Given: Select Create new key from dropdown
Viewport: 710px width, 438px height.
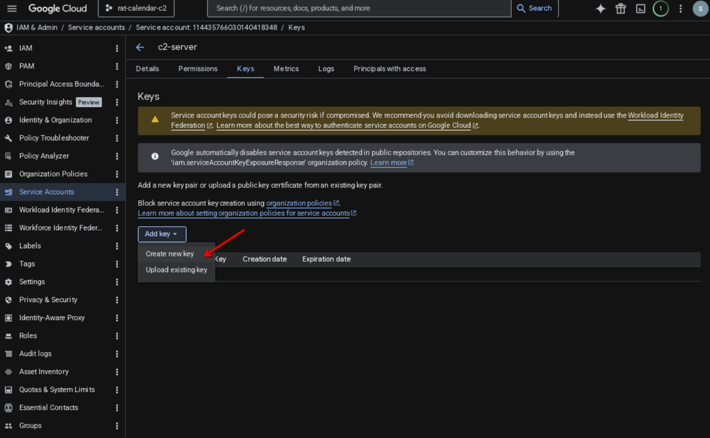Looking at the screenshot, I should click(176, 254).
